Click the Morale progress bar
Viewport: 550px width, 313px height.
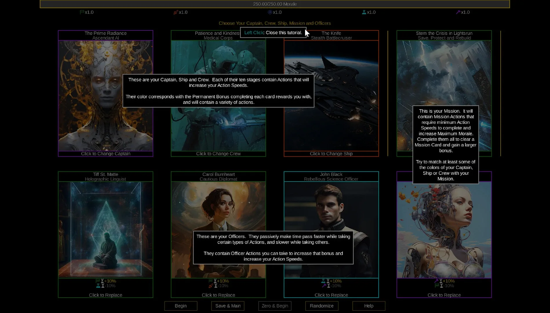point(275,4)
